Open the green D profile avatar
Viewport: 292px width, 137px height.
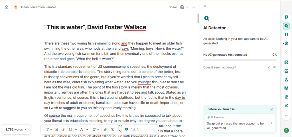[286, 130]
